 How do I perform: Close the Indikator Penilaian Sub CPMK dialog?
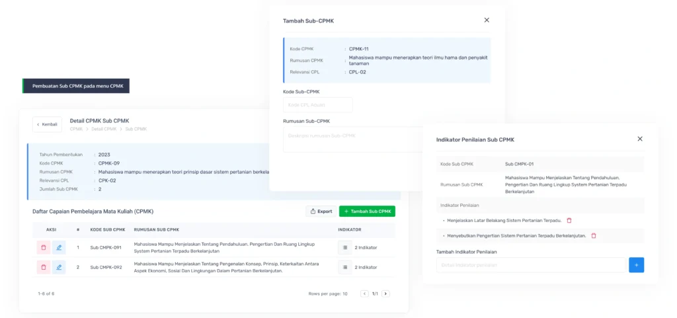pos(640,138)
